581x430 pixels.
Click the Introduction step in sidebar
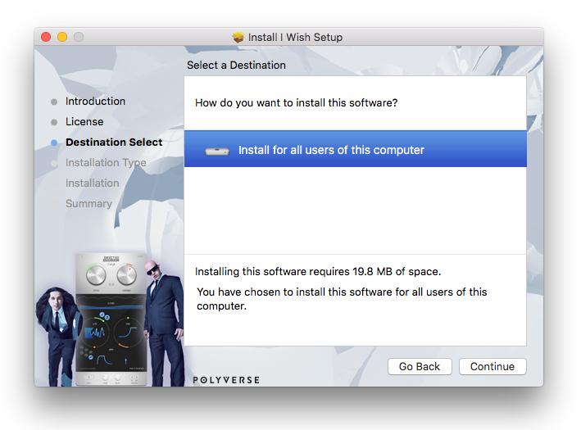pos(95,101)
